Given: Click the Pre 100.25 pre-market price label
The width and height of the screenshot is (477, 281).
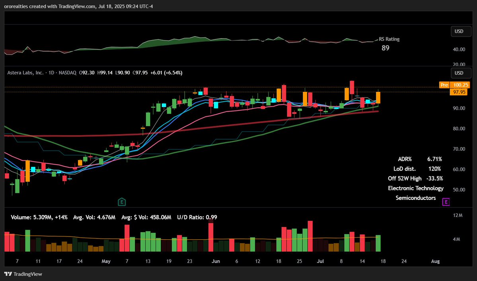Looking at the screenshot, I should click(x=454, y=85).
